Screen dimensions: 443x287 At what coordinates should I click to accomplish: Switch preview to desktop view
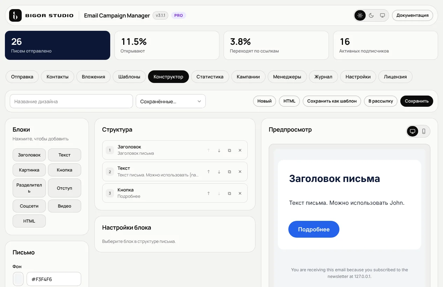(x=413, y=131)
